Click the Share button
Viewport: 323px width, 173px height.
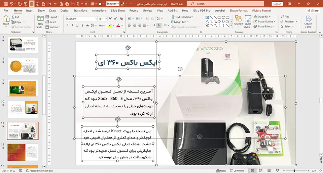(x=313, y=10)
